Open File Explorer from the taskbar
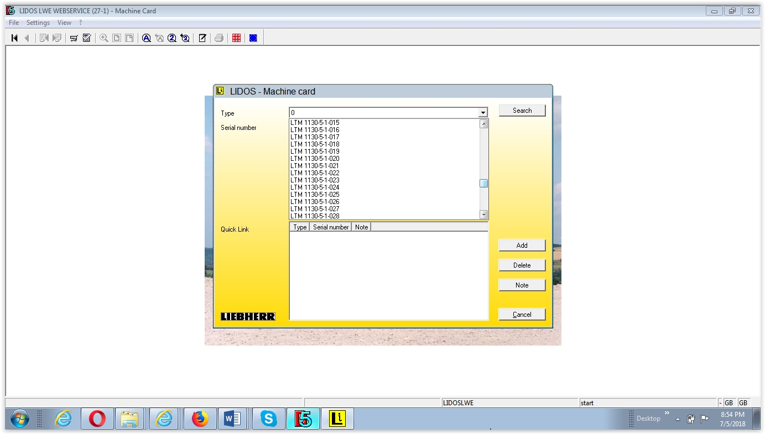 pyautogui.click(x=129, y=419)
